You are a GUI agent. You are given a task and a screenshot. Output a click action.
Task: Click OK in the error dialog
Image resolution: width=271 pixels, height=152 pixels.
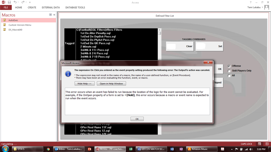(x=137, y=119)
